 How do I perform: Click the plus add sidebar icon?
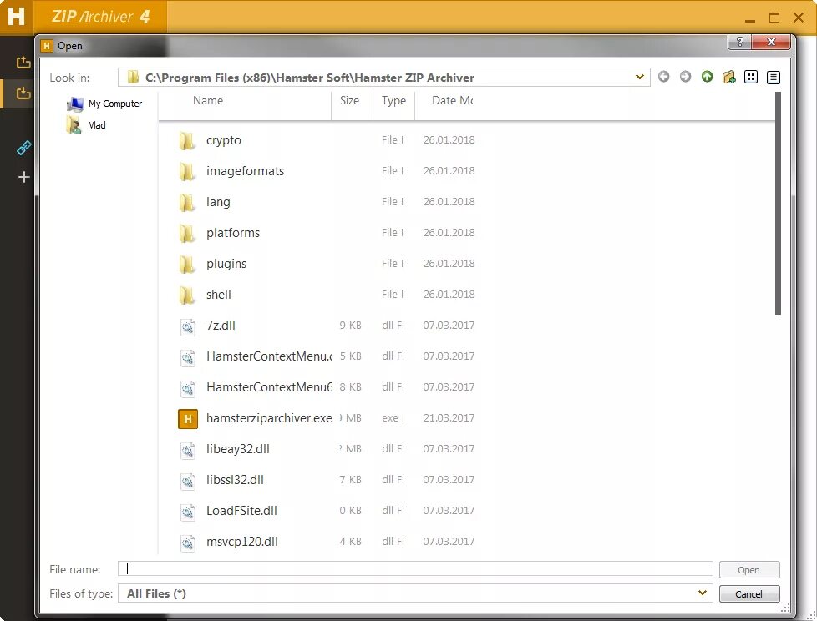[x=23, y=177]
